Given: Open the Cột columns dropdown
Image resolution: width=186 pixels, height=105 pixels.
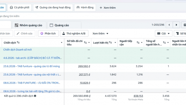Looking at the screenshot, I should coord(164,33).
